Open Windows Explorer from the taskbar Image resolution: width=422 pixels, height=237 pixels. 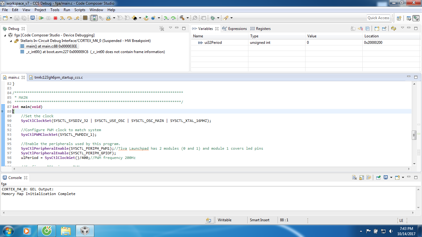tap(66, 231)
